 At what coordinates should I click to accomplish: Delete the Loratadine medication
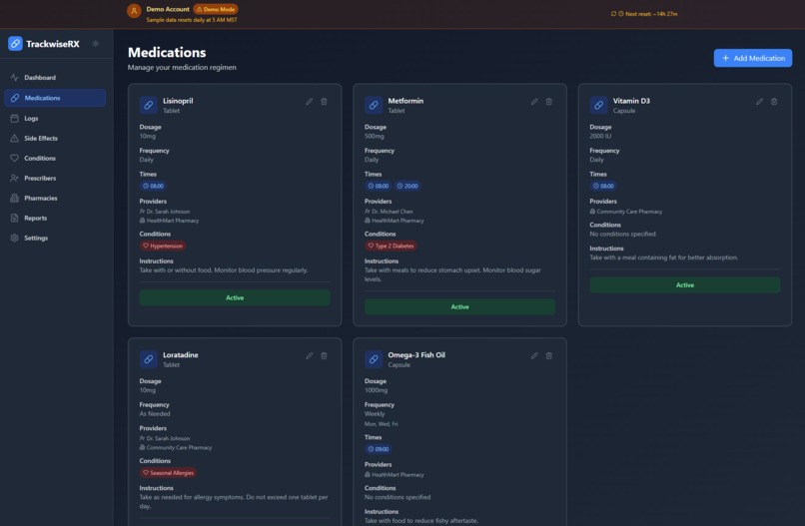tap(324, 355)
